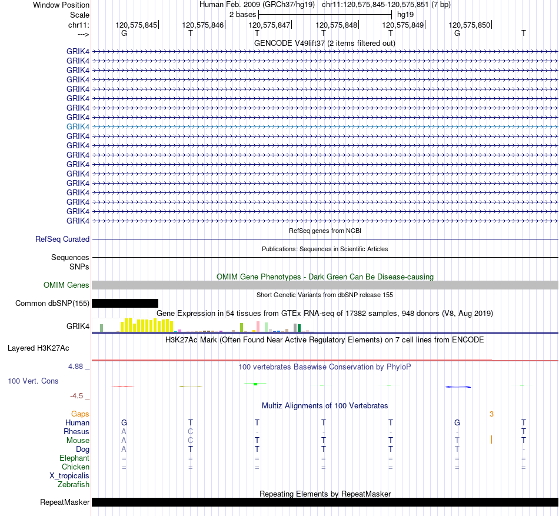Image resolution: width=559 pixels, height=516 pixels.
Task: Click the olive-colored PhyloP conservation marker
Action: 191,387
